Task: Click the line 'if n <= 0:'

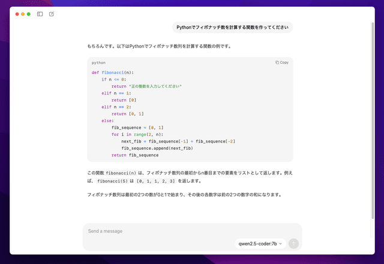Action: 114,79
